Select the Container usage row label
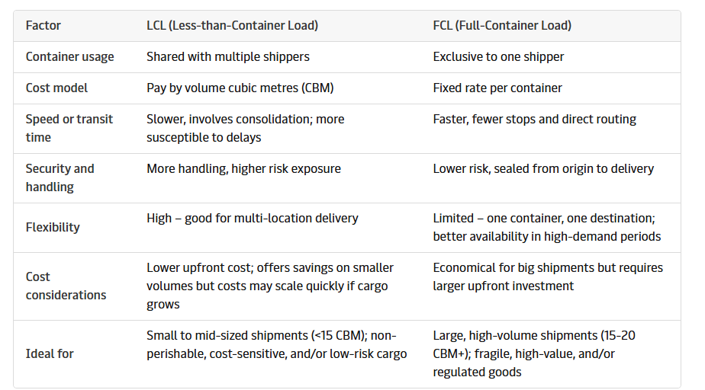 (x=69, y=57)
